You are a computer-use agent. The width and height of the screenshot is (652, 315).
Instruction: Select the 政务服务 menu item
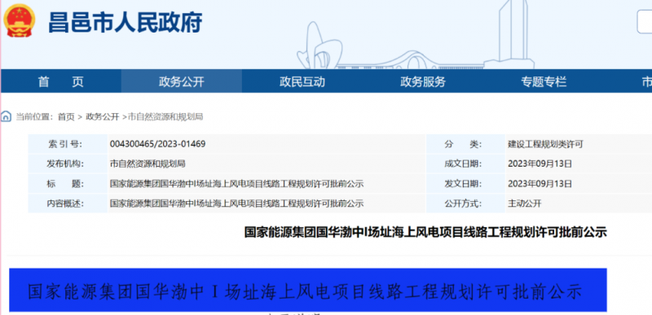423,81
